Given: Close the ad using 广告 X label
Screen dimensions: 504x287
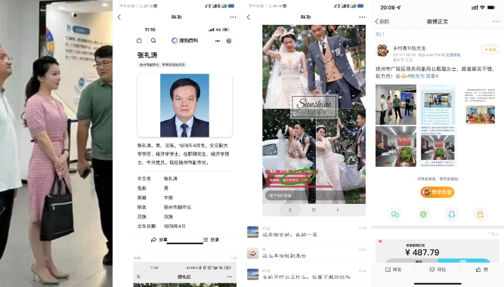Looking at the screenshot, I should pos(493,234).
